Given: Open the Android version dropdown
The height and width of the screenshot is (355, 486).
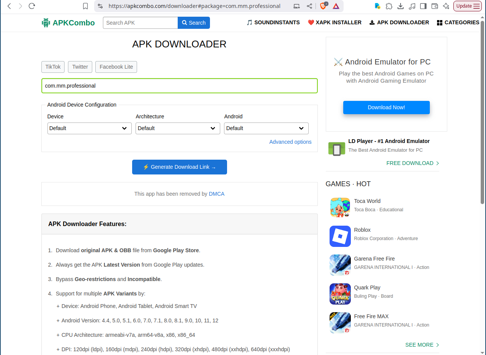Looking at the screenshot, I should pyautogui.click(x=266, y=128).
